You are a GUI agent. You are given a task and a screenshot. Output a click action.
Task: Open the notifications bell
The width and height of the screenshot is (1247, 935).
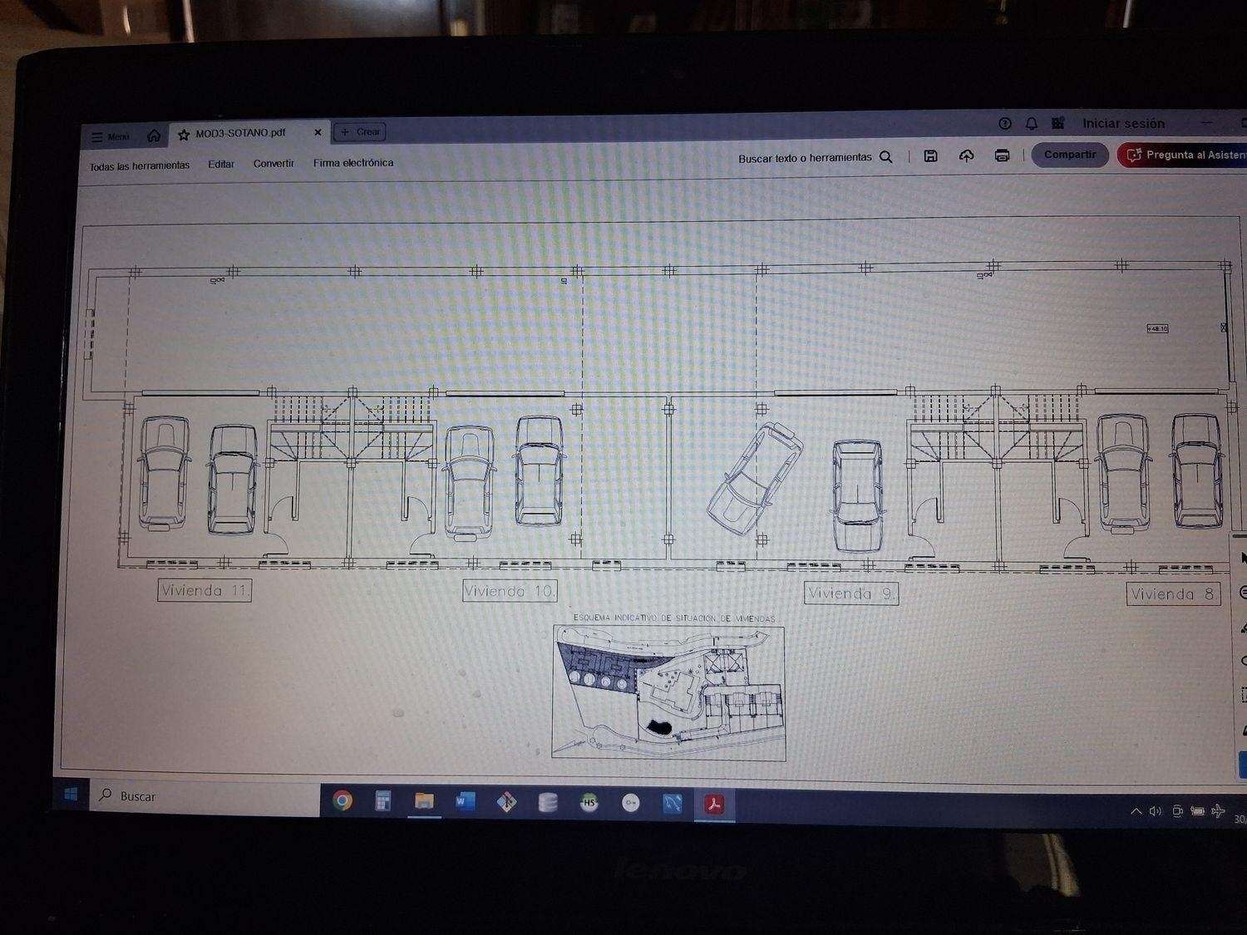coord(1032,124)
